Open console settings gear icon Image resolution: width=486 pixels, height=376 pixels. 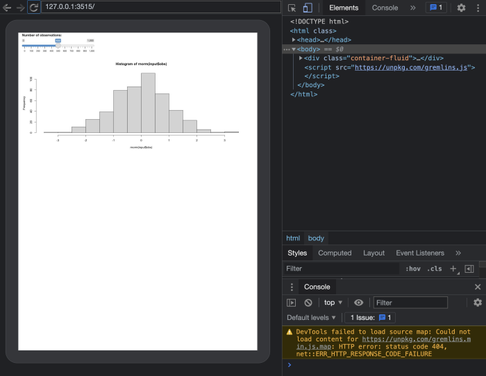tap(478, 303)
